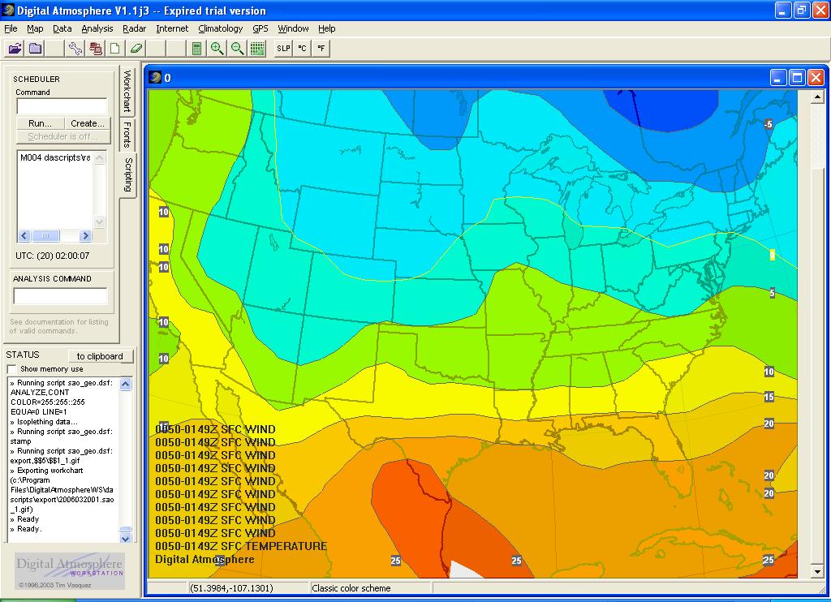Click the Scheduler is off button

click(x=62, y=137)
